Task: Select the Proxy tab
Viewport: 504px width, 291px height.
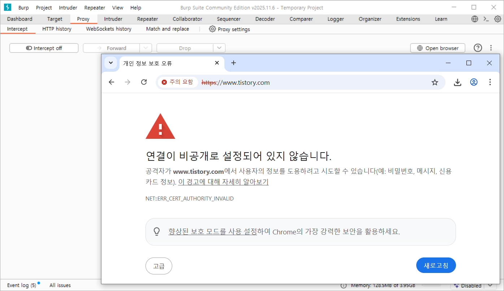Action: [83, 19]
